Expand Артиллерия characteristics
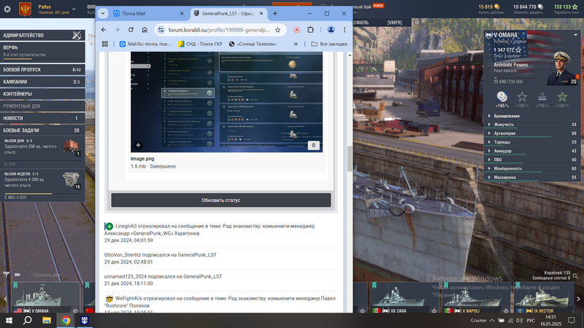This screenshot has width=584, height=328. coord(533,133)
